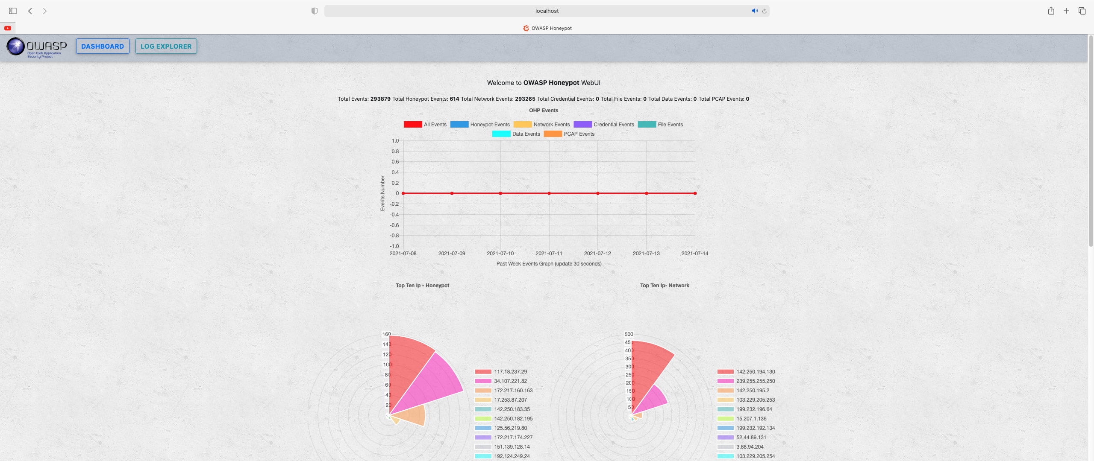Viewport: 1094px width, 461px height.
Task: Toggle All Events legend swatch
Action: 413,125
